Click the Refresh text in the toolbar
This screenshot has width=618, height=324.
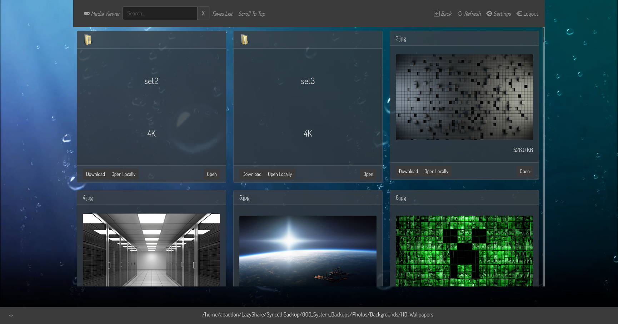[473, 14]
